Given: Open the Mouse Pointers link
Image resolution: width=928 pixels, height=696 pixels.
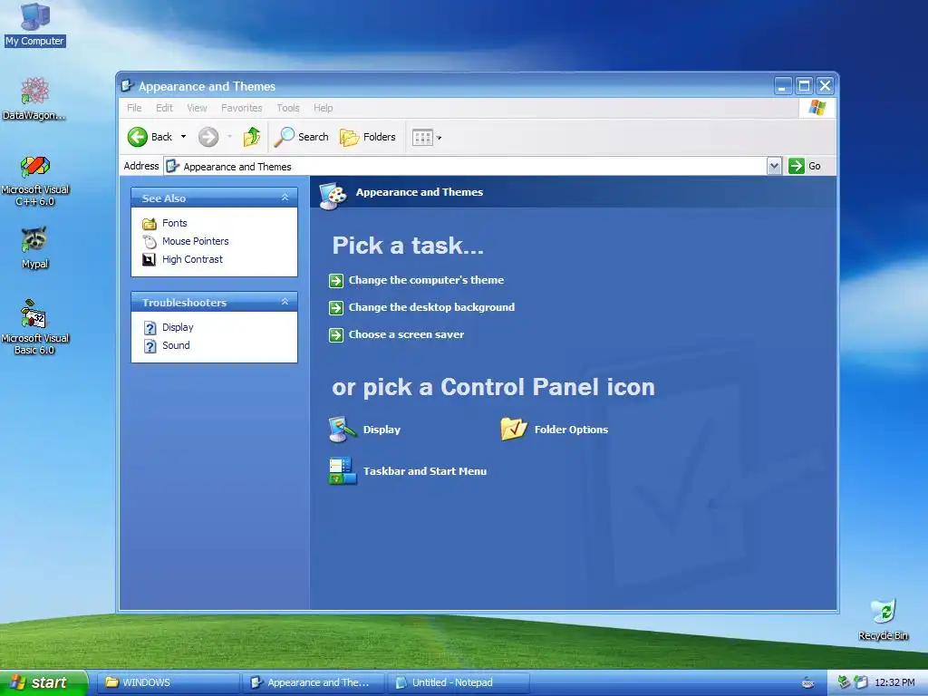Looking at the screenshot, I should pyautogui.click(x=196, y=241).
